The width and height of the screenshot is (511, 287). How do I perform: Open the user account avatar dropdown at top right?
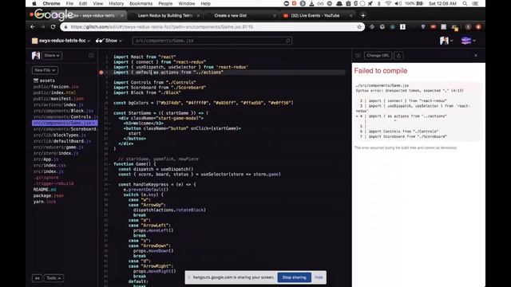(x=446, y=41)
